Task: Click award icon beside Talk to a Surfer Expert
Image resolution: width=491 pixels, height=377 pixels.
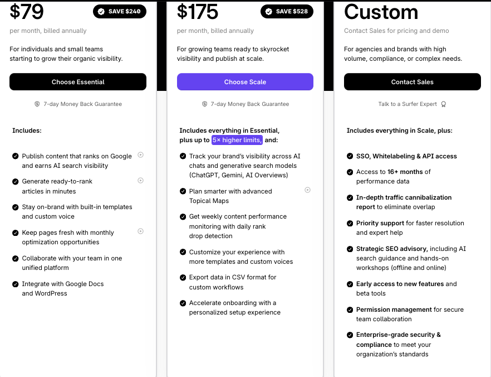Action: tap(444, 104)
